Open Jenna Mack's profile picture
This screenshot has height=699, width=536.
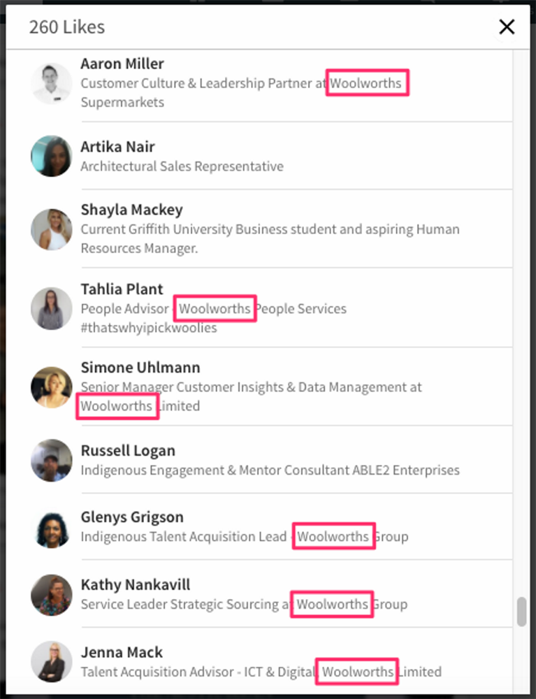[x=52, y=661]
